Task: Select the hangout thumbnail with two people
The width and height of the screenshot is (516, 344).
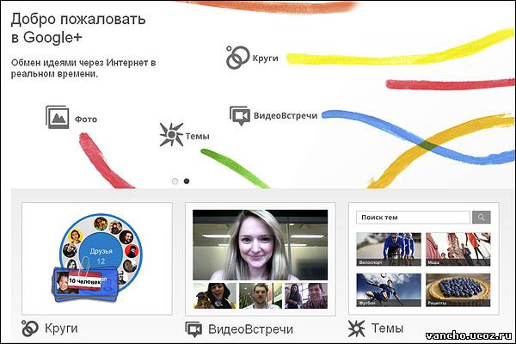Action: (306, 296)
